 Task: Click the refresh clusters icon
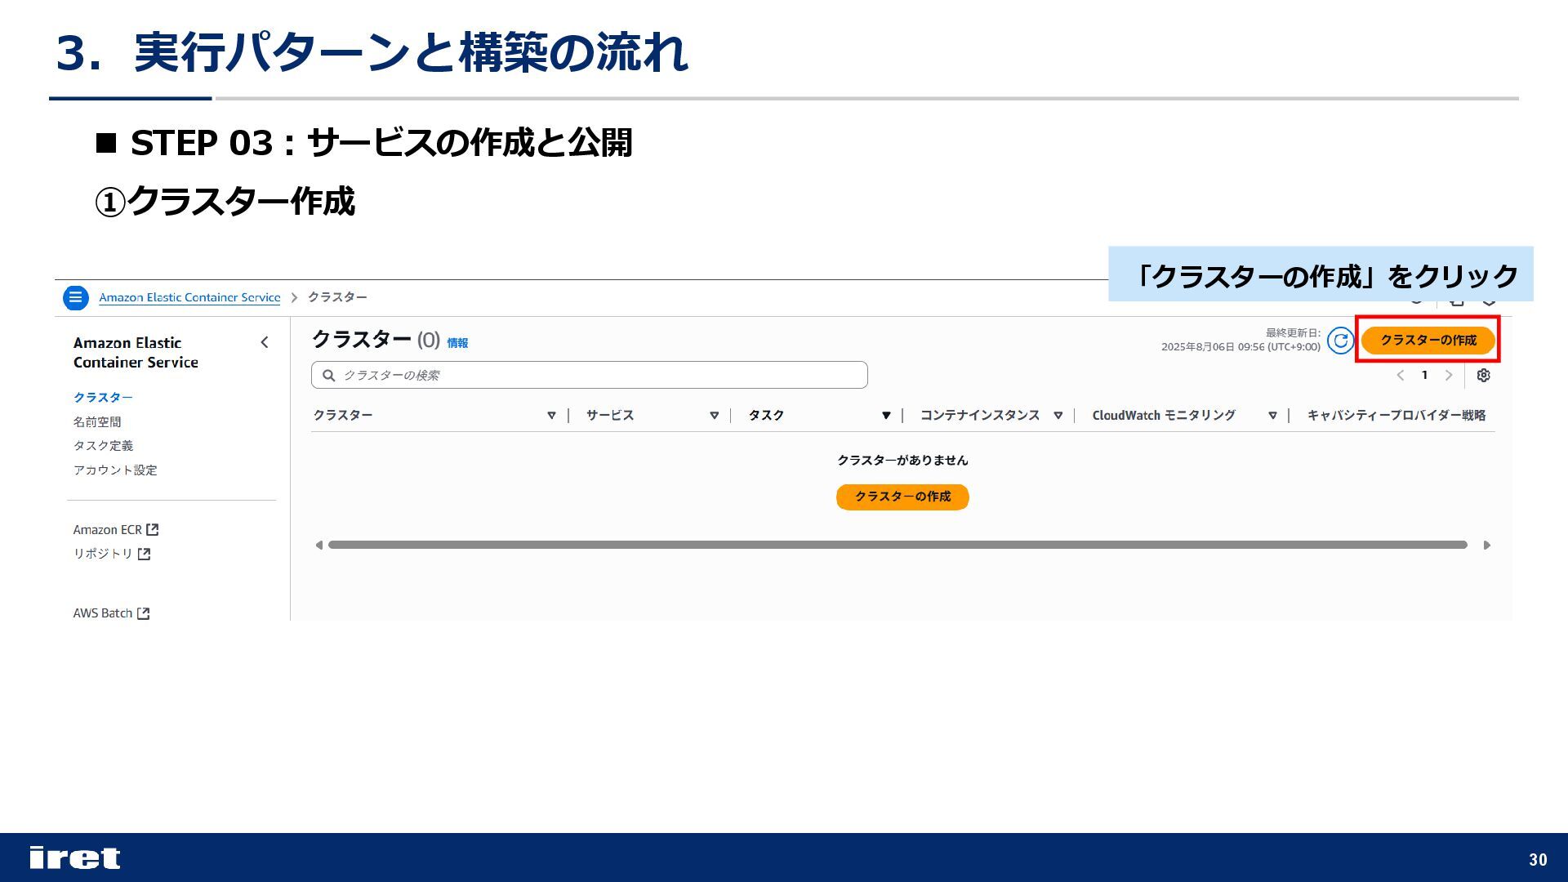pos(1340,341)
